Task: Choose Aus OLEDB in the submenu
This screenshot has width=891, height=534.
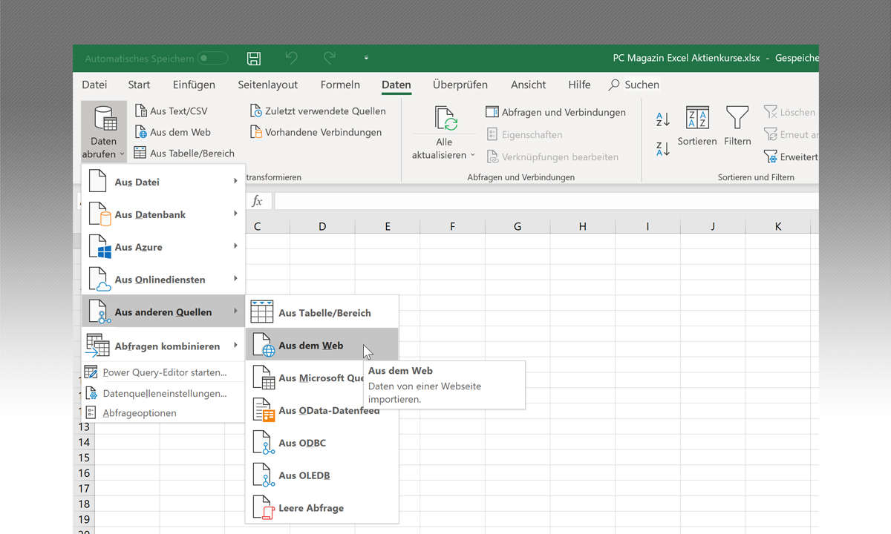Action: click(x=322, y=475)
